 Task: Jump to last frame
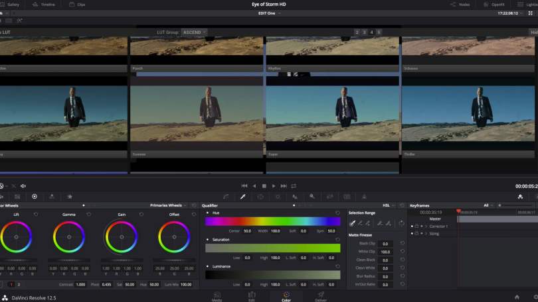tap(284, 185)
